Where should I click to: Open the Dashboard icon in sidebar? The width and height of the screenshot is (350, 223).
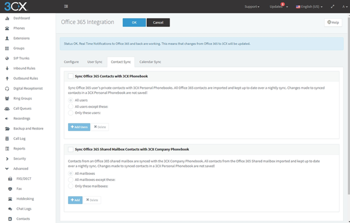coord(7,18)
